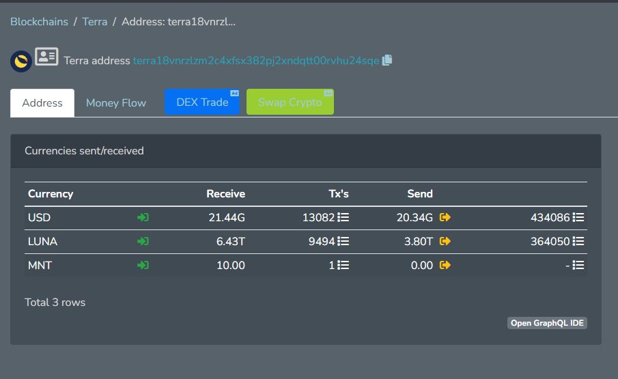Image resolution: width=618 pixels, height=379 pixels.
Task: Click the 10.00 receive value
Action: pos(231,265)
